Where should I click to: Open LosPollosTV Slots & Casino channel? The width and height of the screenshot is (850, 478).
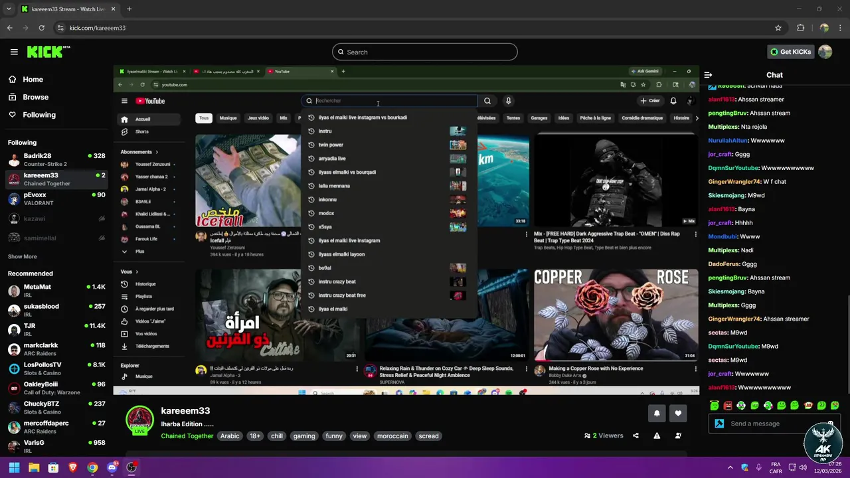(56, 368)
